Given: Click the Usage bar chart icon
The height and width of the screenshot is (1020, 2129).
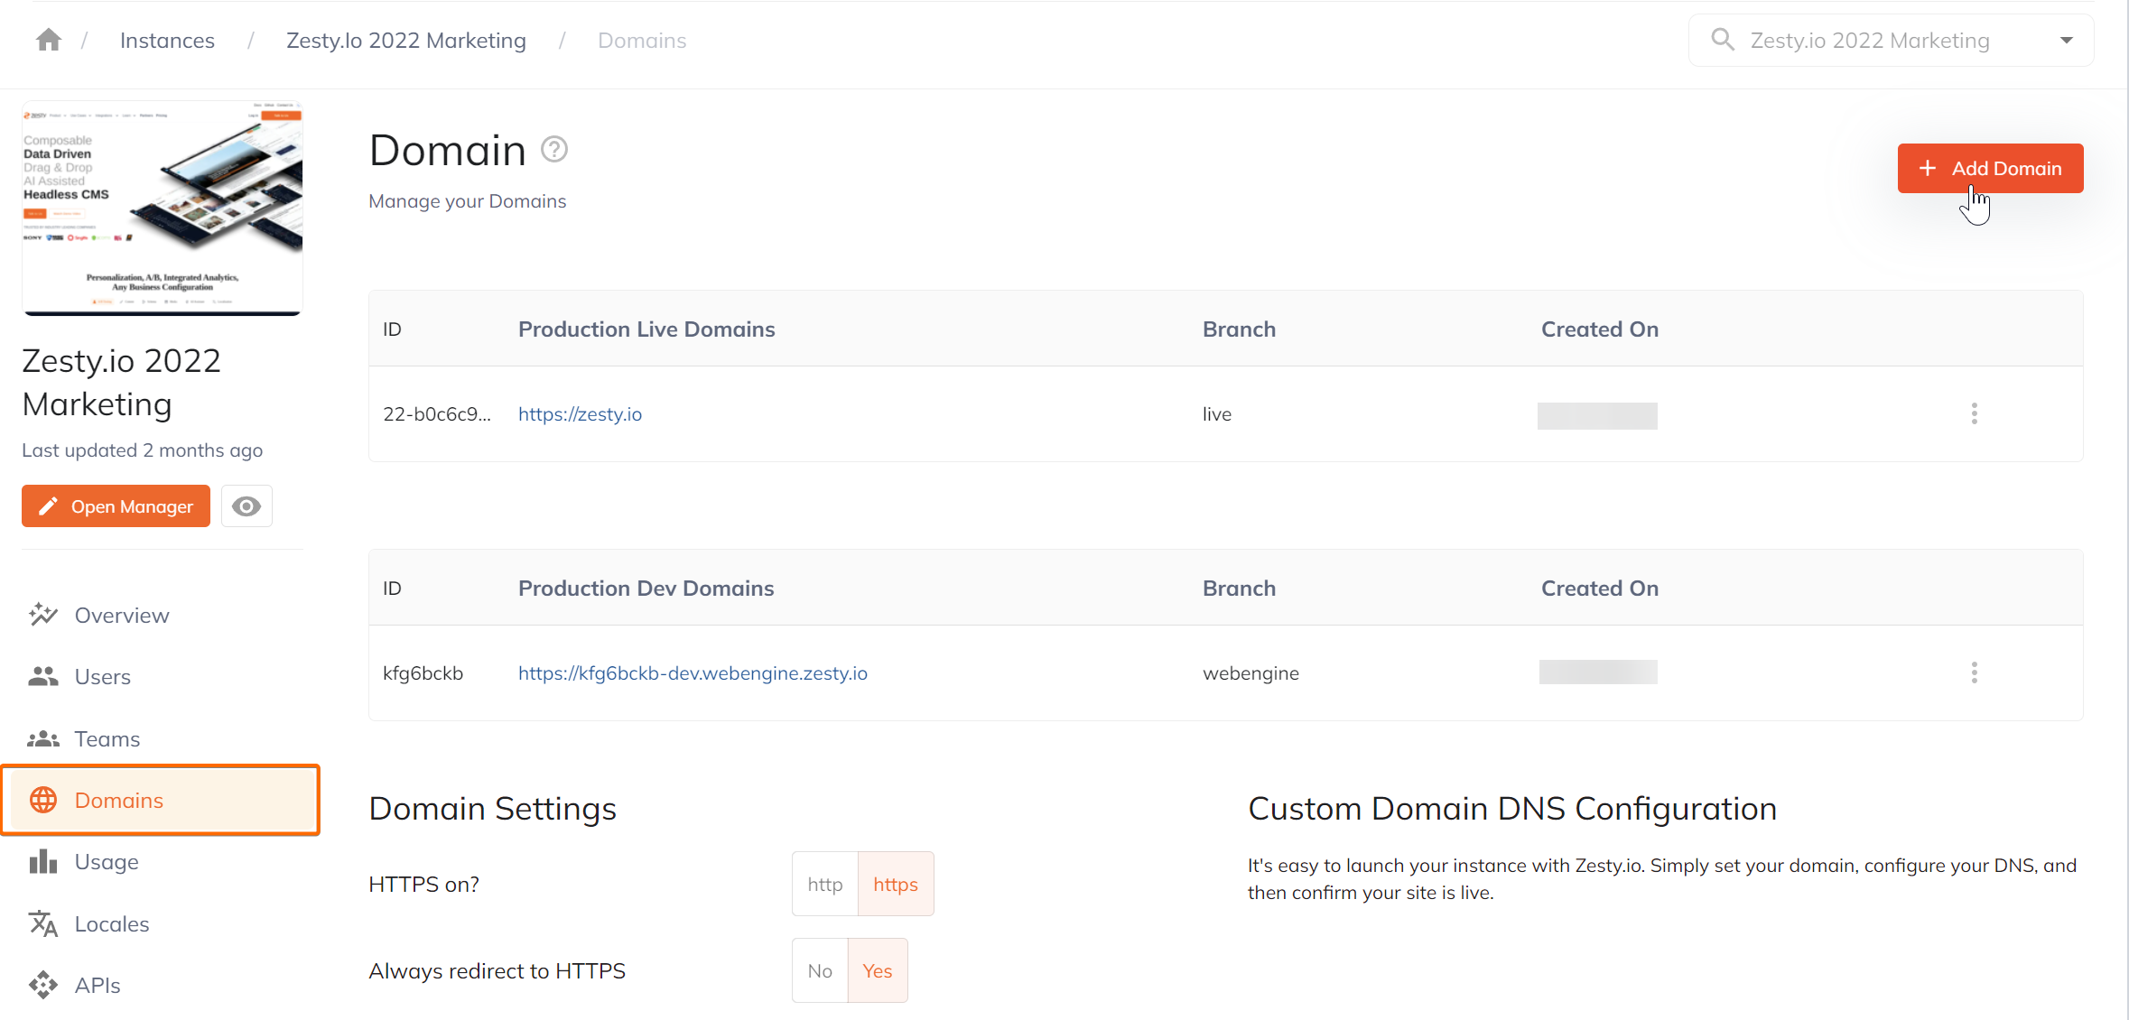Looking at the screenshot, I should [43, 862].
